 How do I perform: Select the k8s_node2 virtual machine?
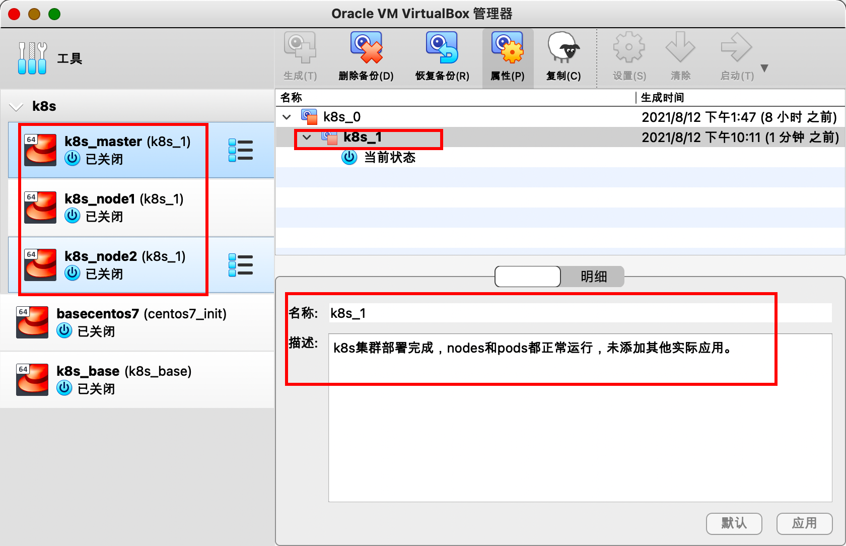tap(141, 265)
